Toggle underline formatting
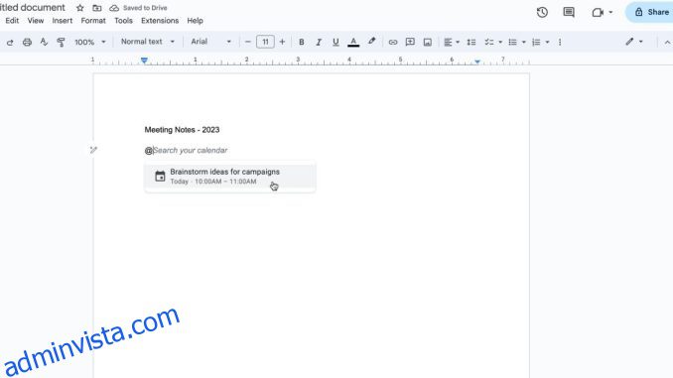 336,42
